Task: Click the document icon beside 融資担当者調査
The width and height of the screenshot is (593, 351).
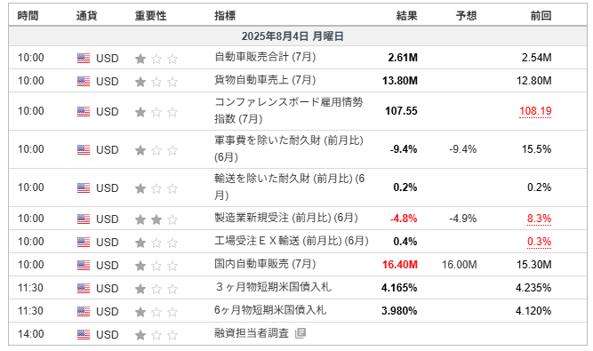Action: point(301,333)
